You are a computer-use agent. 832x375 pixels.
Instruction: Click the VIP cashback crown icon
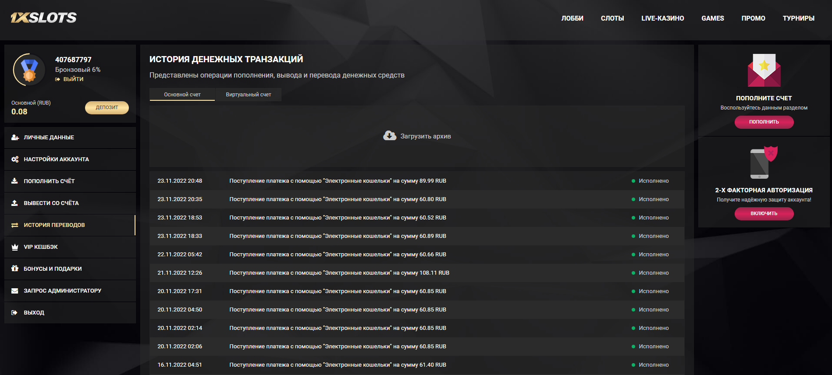coord(15,247)
